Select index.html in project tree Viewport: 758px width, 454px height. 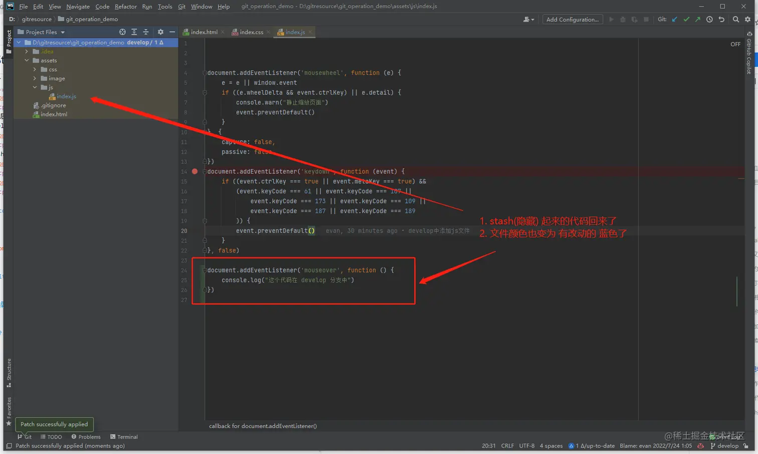[x=50, y=115]
